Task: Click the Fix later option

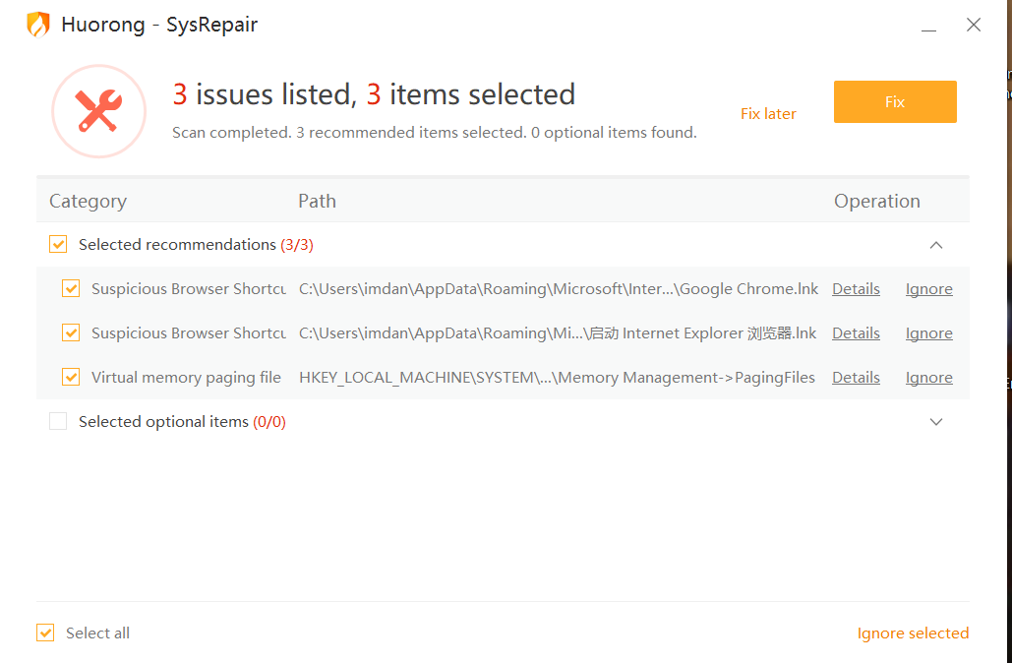Action: [x=768, y=113]
